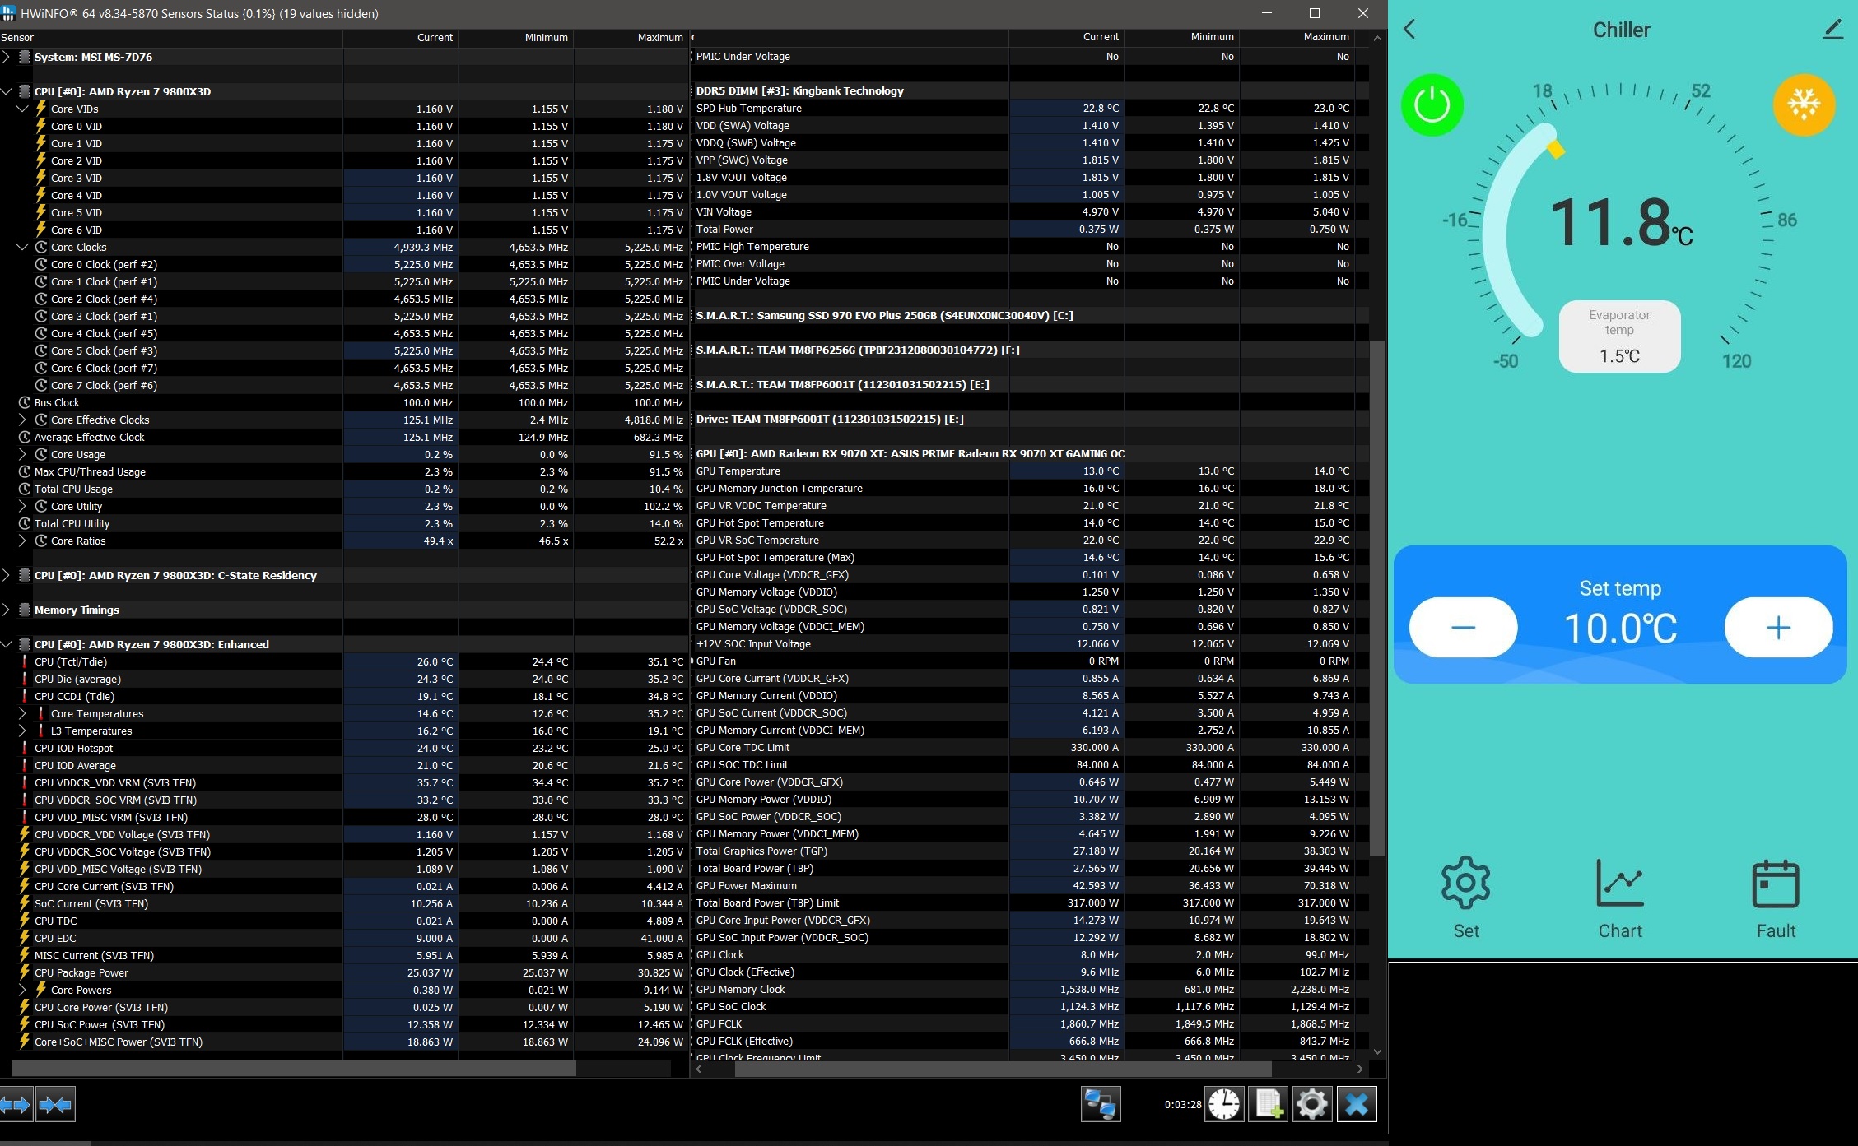Screen dimensions: 1858x1146
Task: Open HWiNFO sensor settings gear
Action: (1312, 1104)
